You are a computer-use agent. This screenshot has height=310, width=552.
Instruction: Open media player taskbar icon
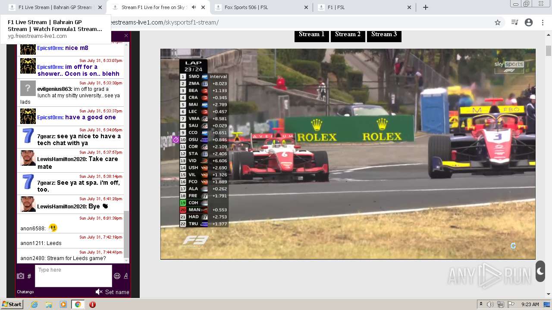(63, 304)
